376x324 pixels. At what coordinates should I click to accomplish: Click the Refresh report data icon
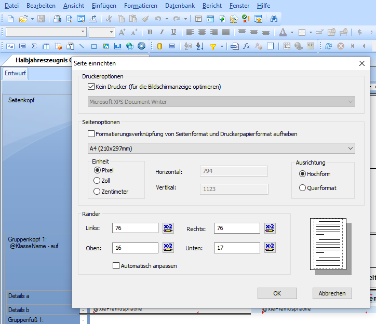click(x=329, y=46)
